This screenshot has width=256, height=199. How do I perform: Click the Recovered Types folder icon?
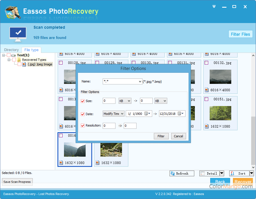pyautogui.click(x=19, y=60)
